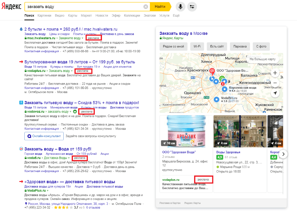Open the Минеральная вода sitelink
This screenshot has height=211, width=297.
pyautogui.click(x=64, y=108)
